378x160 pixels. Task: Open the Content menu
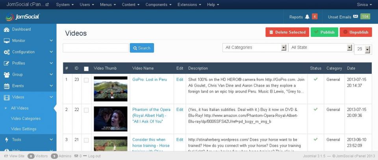coord(130,5)
